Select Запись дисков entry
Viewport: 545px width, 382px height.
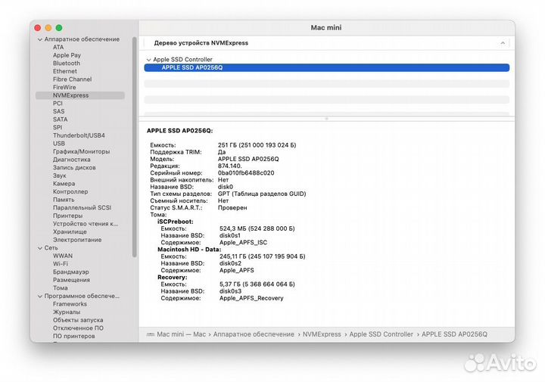(74, 167)
